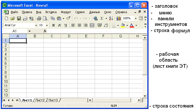Image resolution: width=195 pixels, height=110 pixels.
Task: Align text left
Action: coord(73,25)
